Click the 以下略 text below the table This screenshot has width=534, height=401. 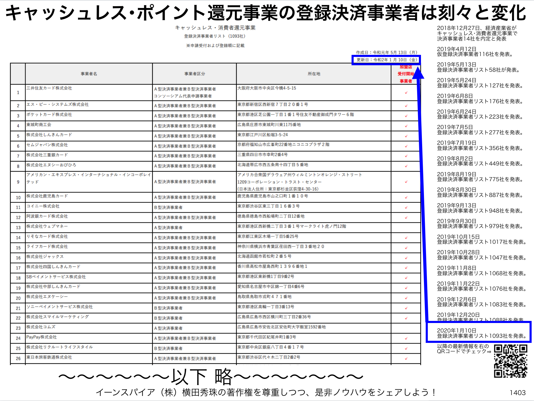click(211, 377)
